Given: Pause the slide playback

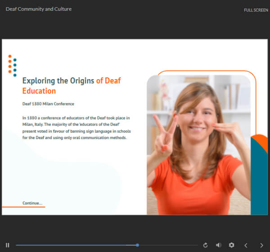Looking at the screenshot, I should (8, 245).
